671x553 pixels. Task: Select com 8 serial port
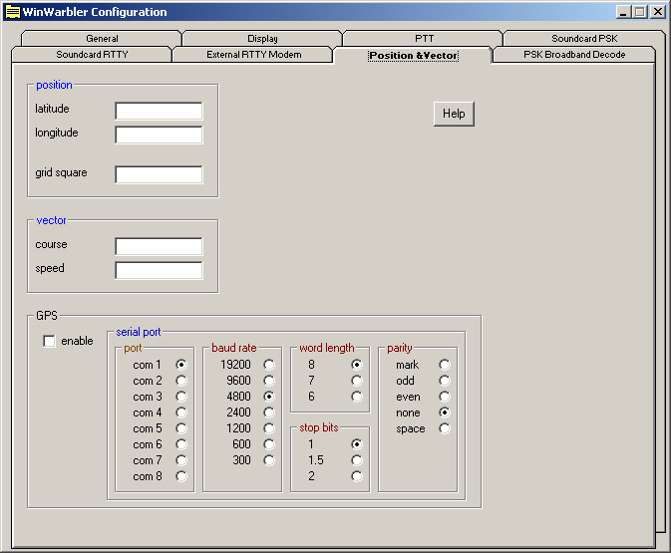[x=181, y=476]
